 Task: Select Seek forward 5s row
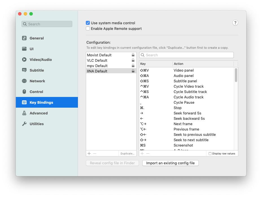(186, 113)
